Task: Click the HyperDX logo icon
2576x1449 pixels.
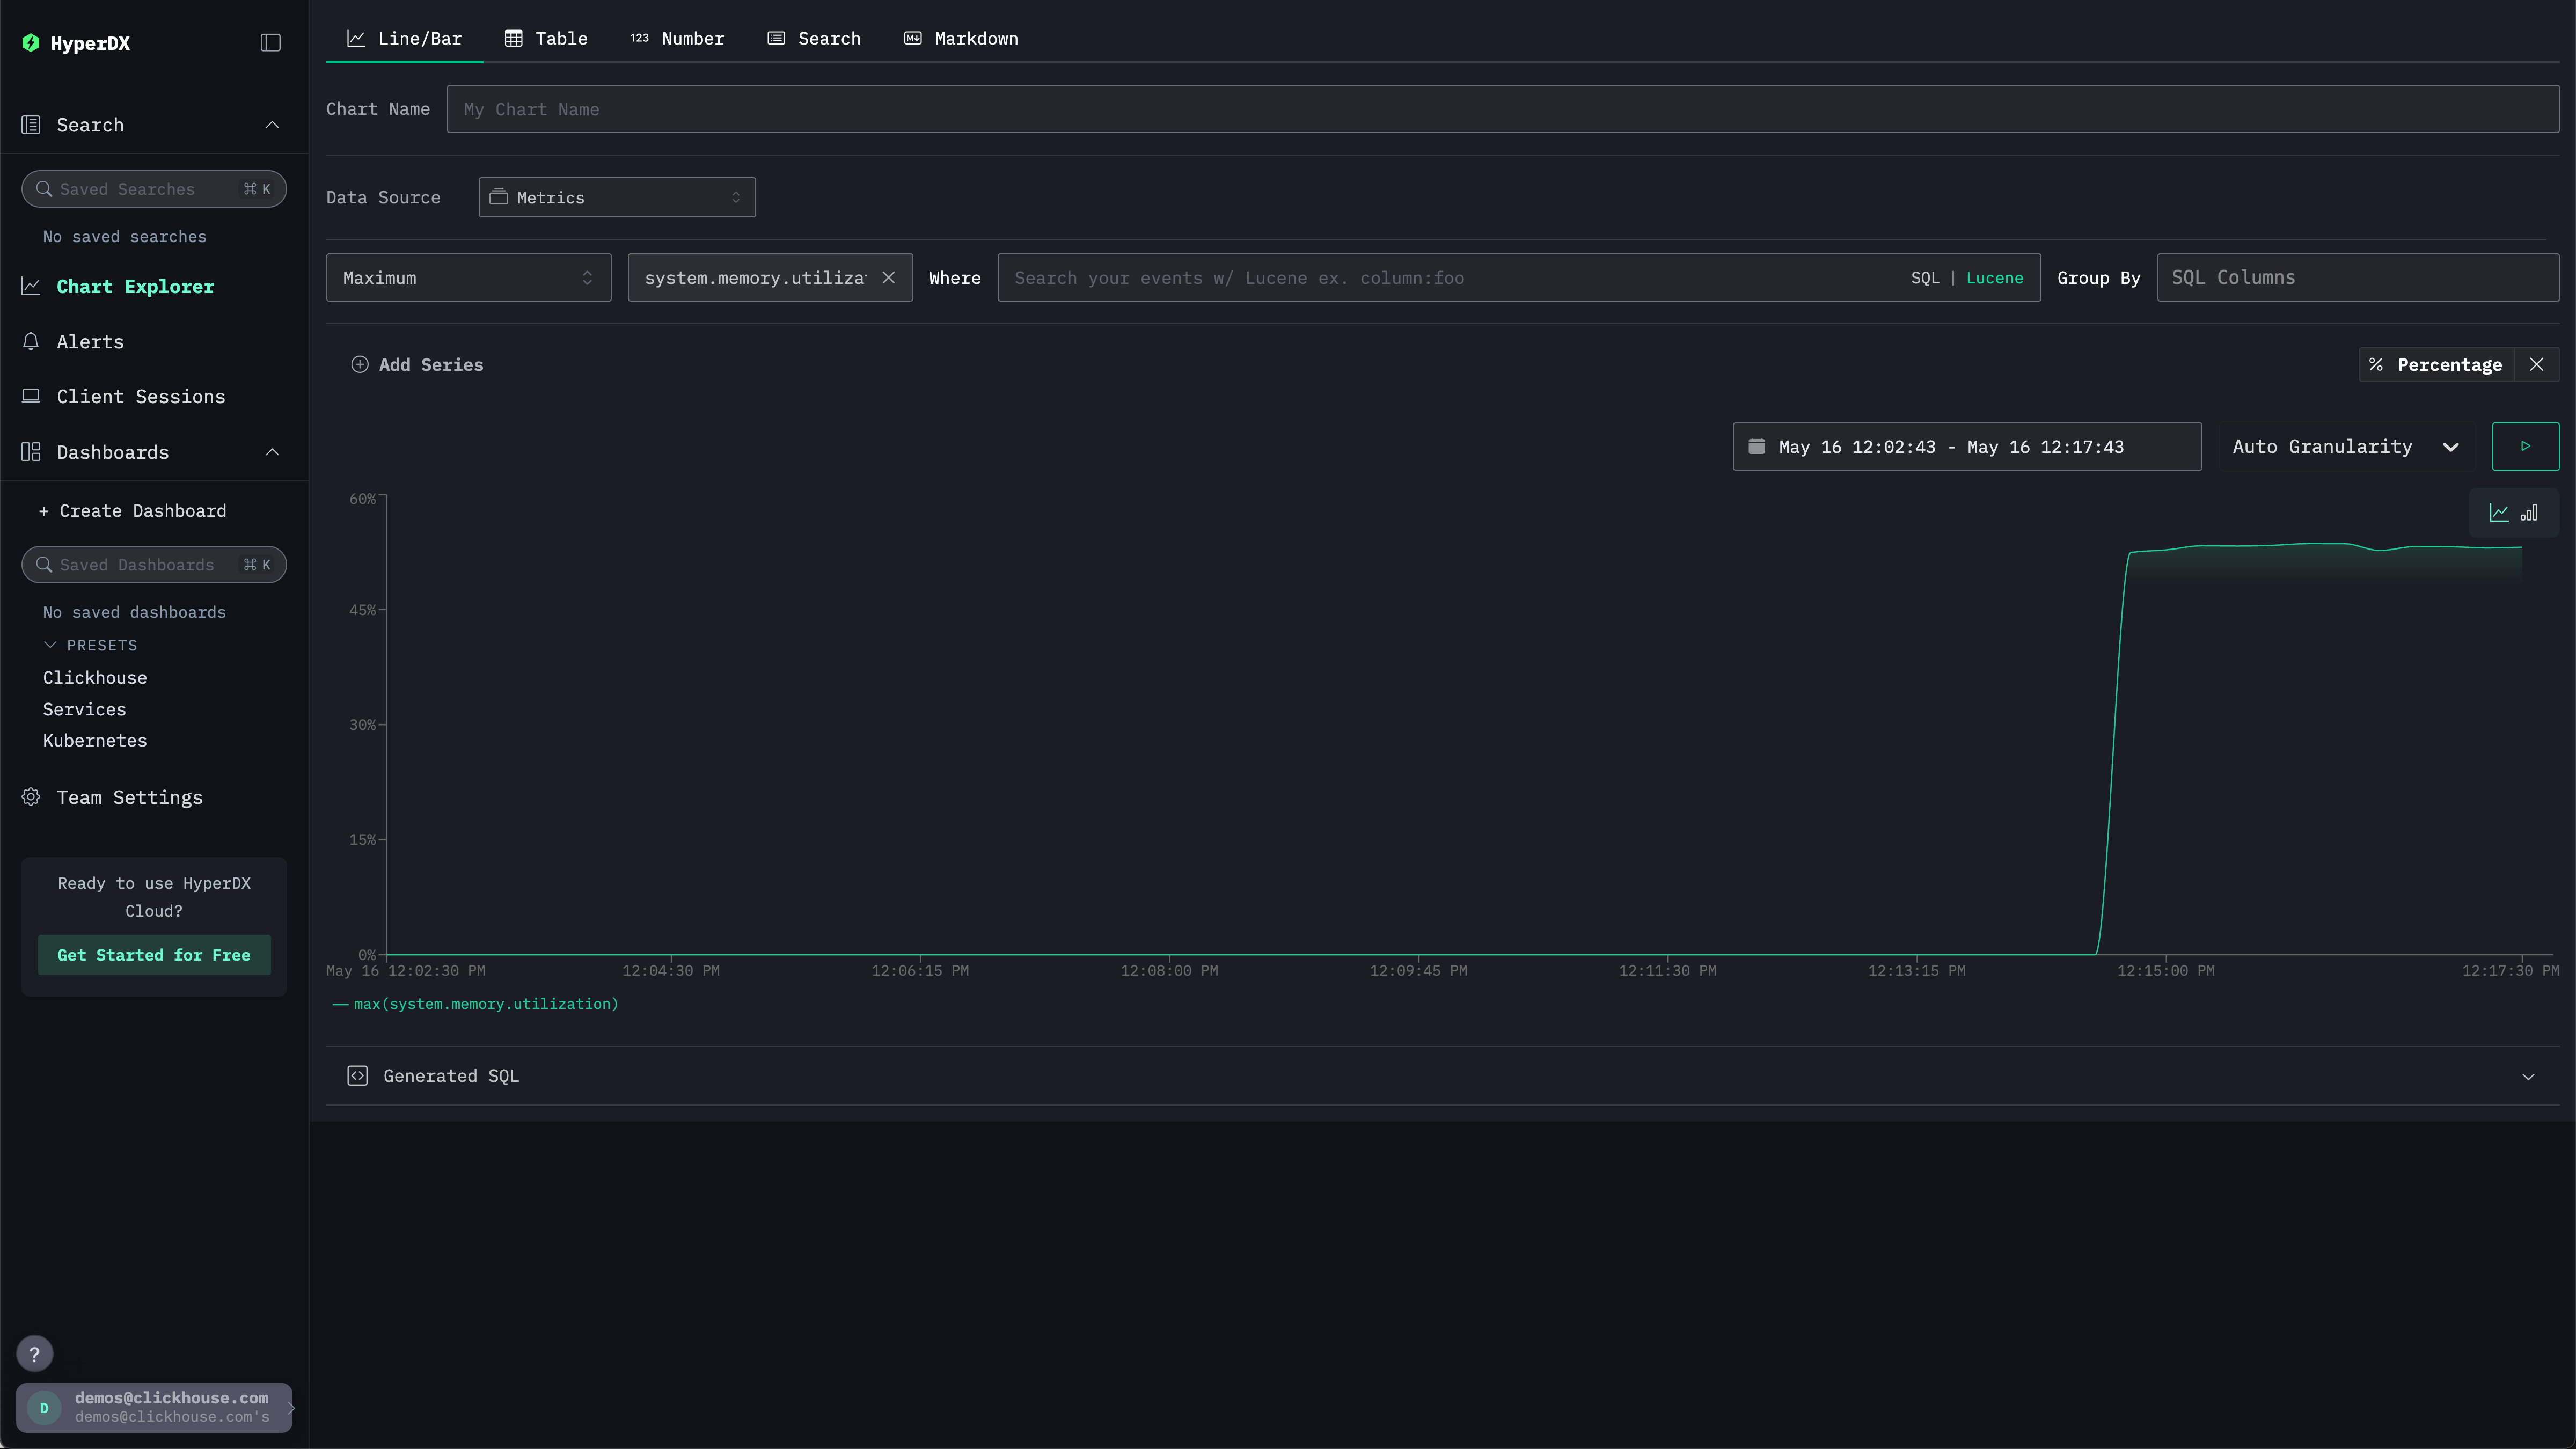Action: pyautogui.click(x=31, y=43)
